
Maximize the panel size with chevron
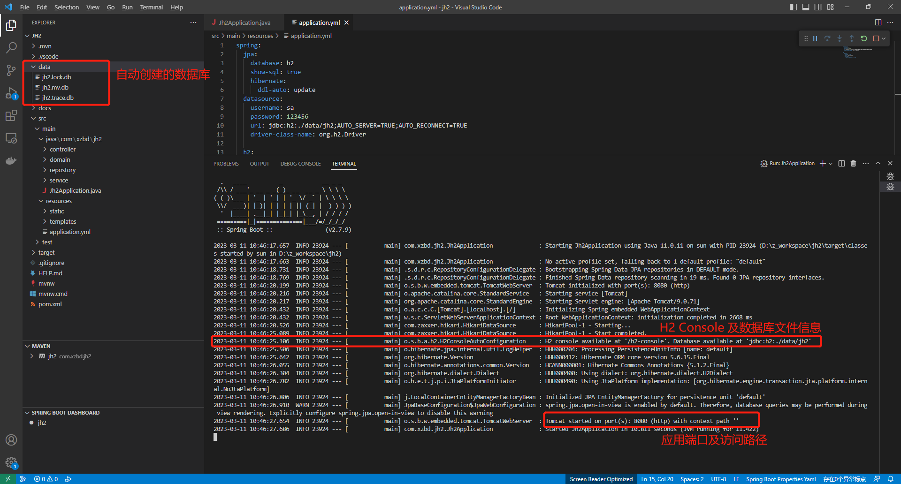tap(878, 163)
